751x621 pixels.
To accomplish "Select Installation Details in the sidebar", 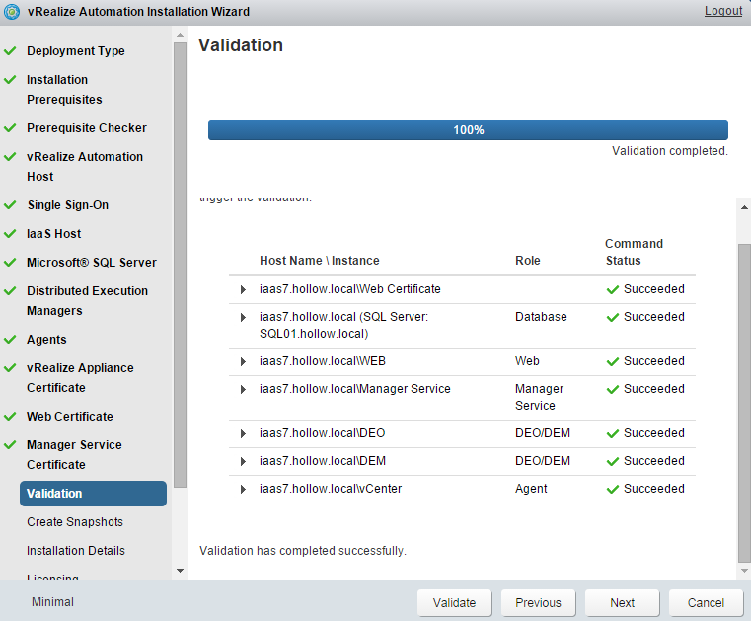I will (x=76, y=551).
